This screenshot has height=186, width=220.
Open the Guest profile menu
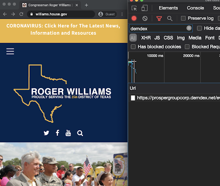(107, 14)
